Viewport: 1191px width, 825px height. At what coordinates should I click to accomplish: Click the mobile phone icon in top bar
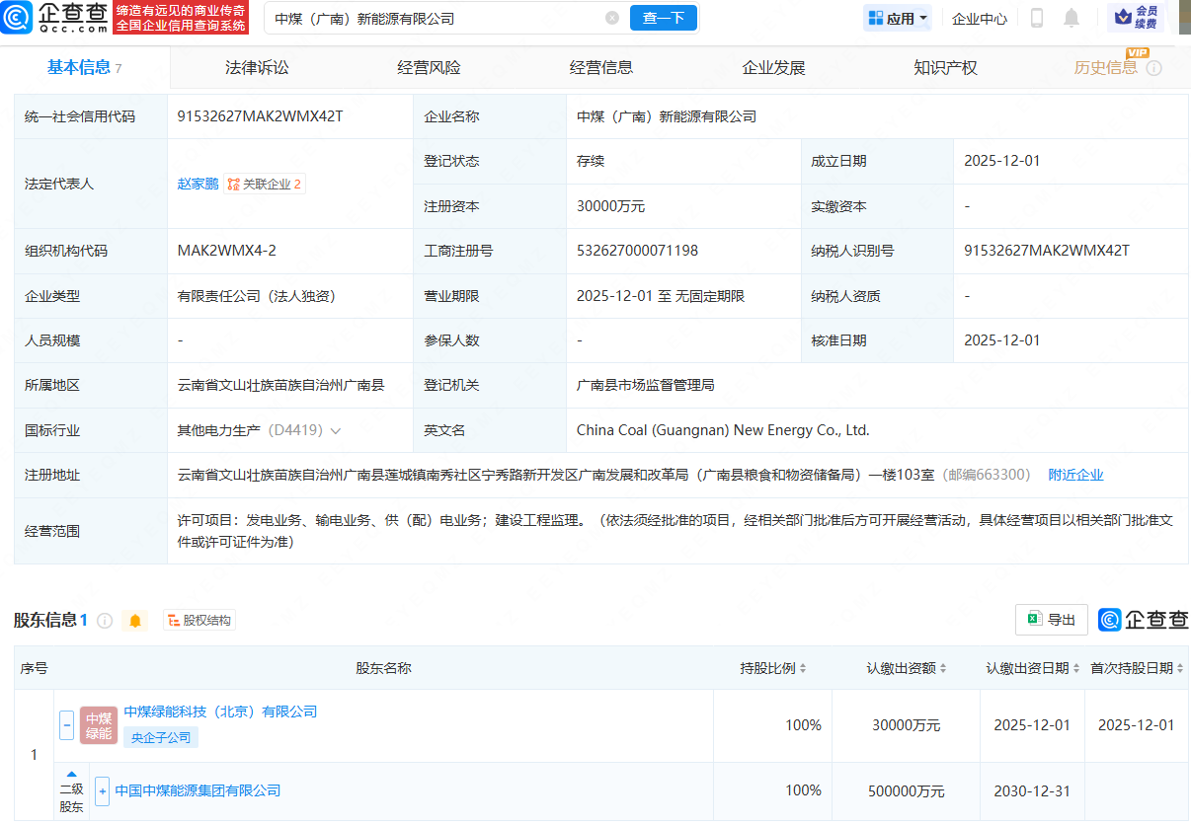[x=1036, y=18]
